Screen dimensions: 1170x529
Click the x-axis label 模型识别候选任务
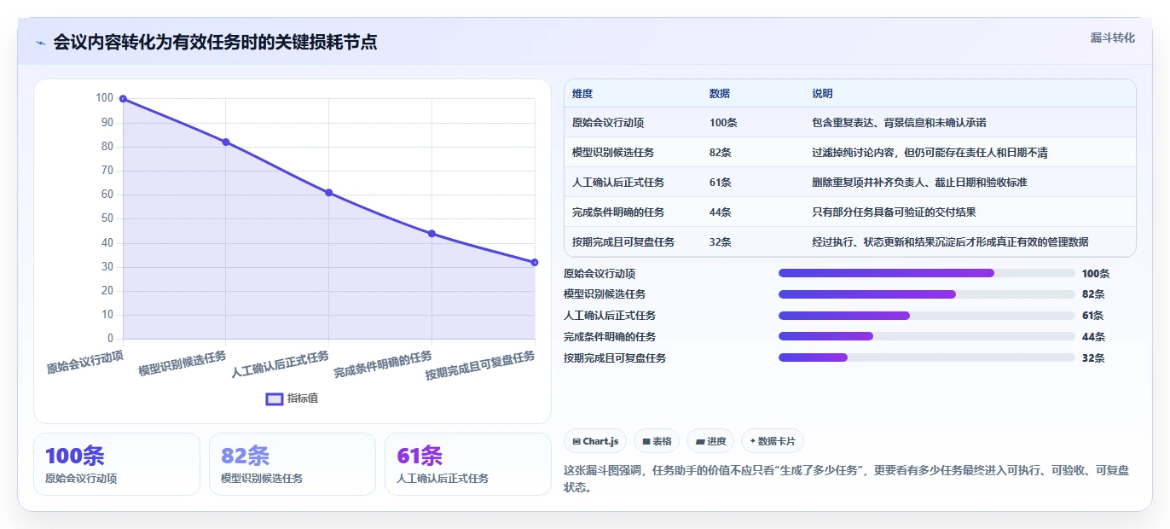pyautogui.click(x=182, y=363)
